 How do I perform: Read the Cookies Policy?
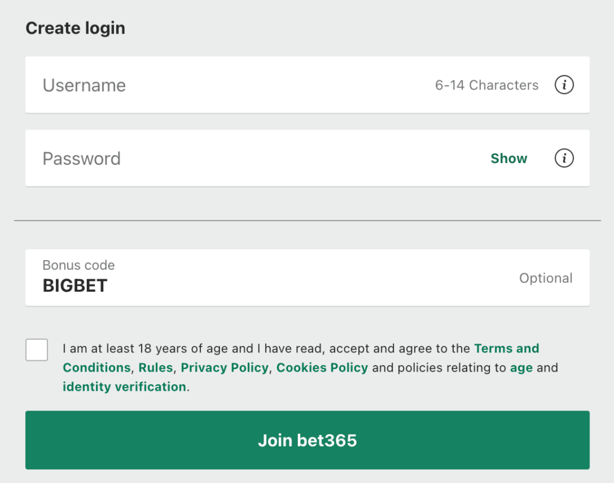(x=321, y=367)
